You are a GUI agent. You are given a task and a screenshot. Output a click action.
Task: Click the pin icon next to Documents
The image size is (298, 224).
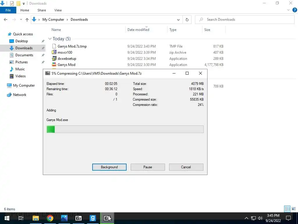[x=43, y=55]
